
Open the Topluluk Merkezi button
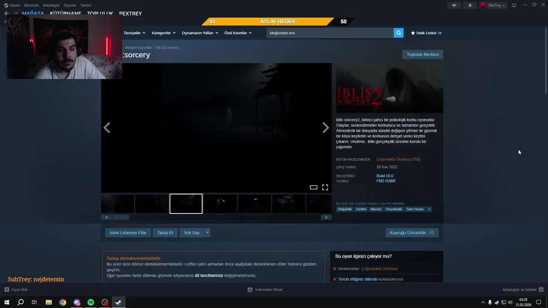click(423, 54)
